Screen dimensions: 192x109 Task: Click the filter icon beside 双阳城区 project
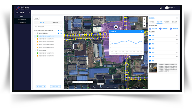pos(58,30)
